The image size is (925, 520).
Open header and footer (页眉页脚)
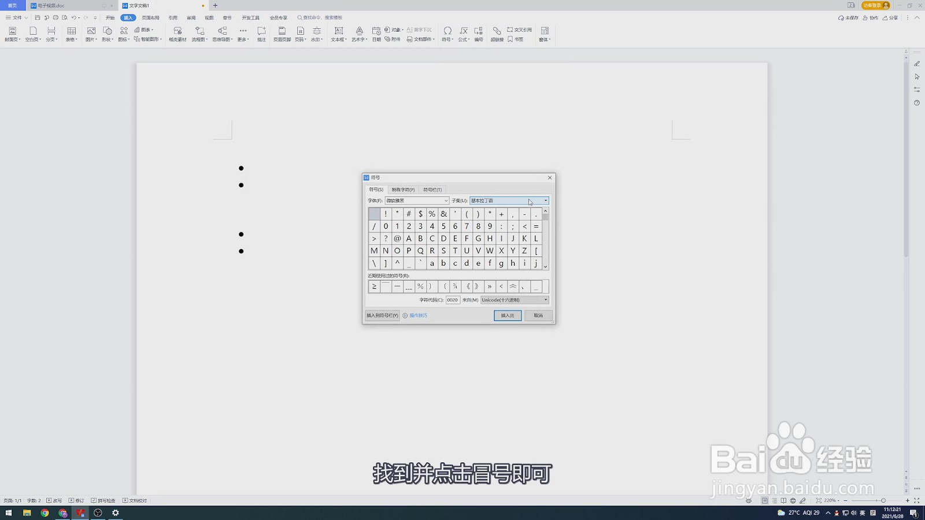282,34
